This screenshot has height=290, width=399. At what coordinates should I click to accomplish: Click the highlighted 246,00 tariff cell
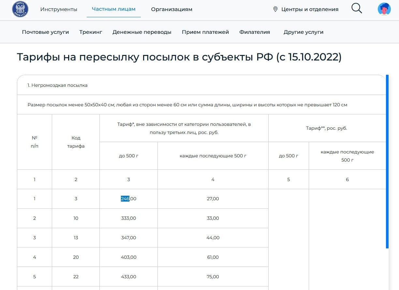coord(128,199)
